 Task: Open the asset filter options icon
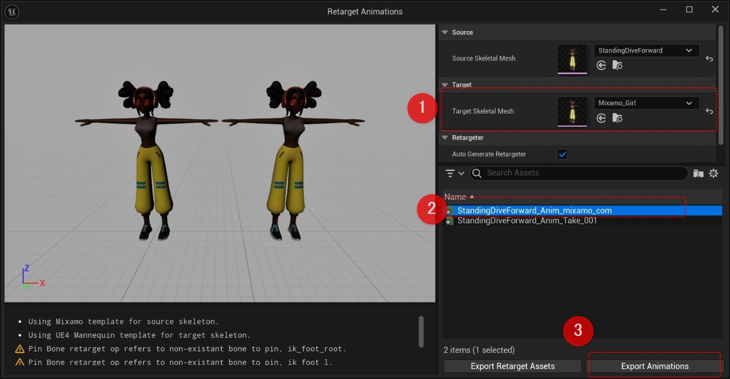pos(454,173)
